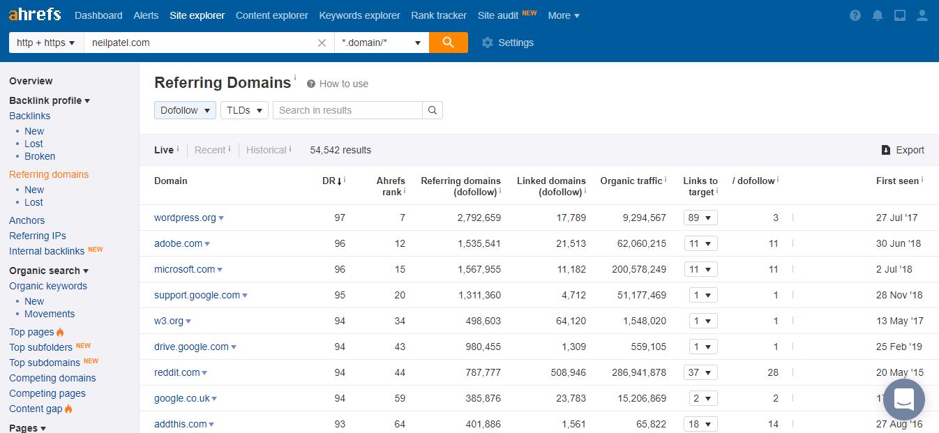
Task: Click in the Search in results field
Action: 347,110
